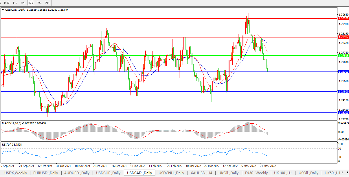
Task: Click the red 1.30328 price label
Action: tap(343, 18)
